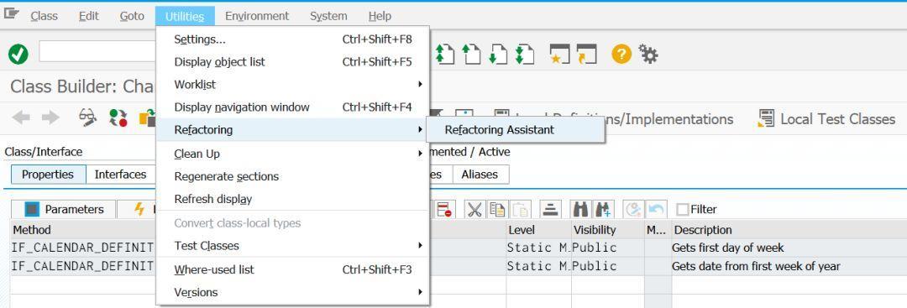Click the command input field
Image resolution: width=907 pixels, height=308 pixels.
(97, 51)
